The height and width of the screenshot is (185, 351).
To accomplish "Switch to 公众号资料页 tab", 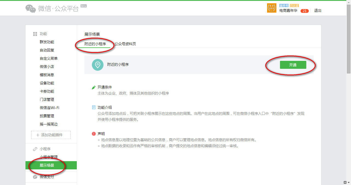I will (125, 44).
